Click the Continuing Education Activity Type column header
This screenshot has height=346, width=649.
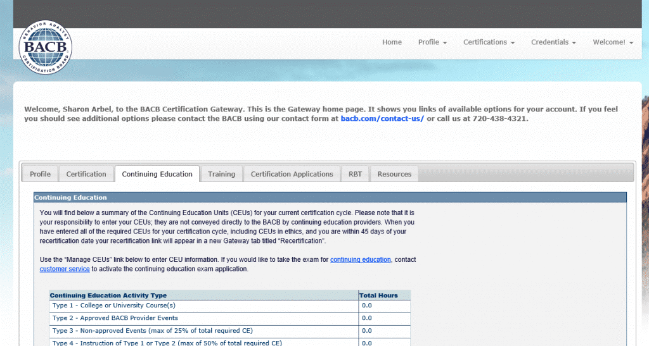(x=203, y=295)
